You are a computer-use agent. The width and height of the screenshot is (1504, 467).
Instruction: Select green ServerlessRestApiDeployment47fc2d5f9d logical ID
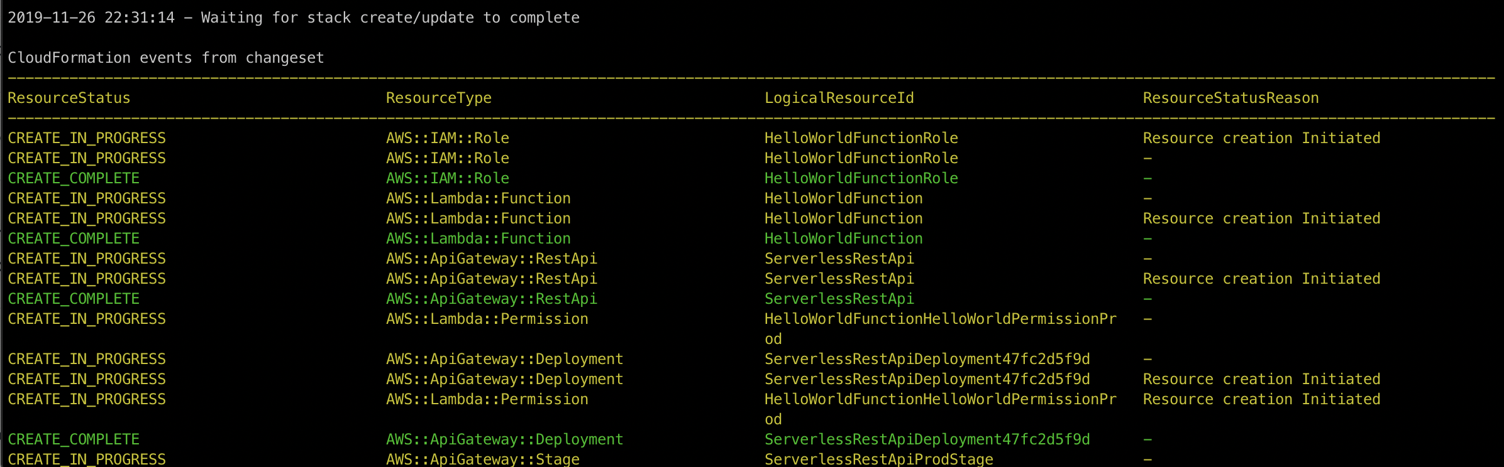click(x=927, y=439)
